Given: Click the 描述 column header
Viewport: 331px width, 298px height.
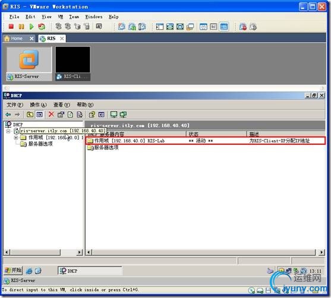Looking at the screenshot, I should [286, 134].
